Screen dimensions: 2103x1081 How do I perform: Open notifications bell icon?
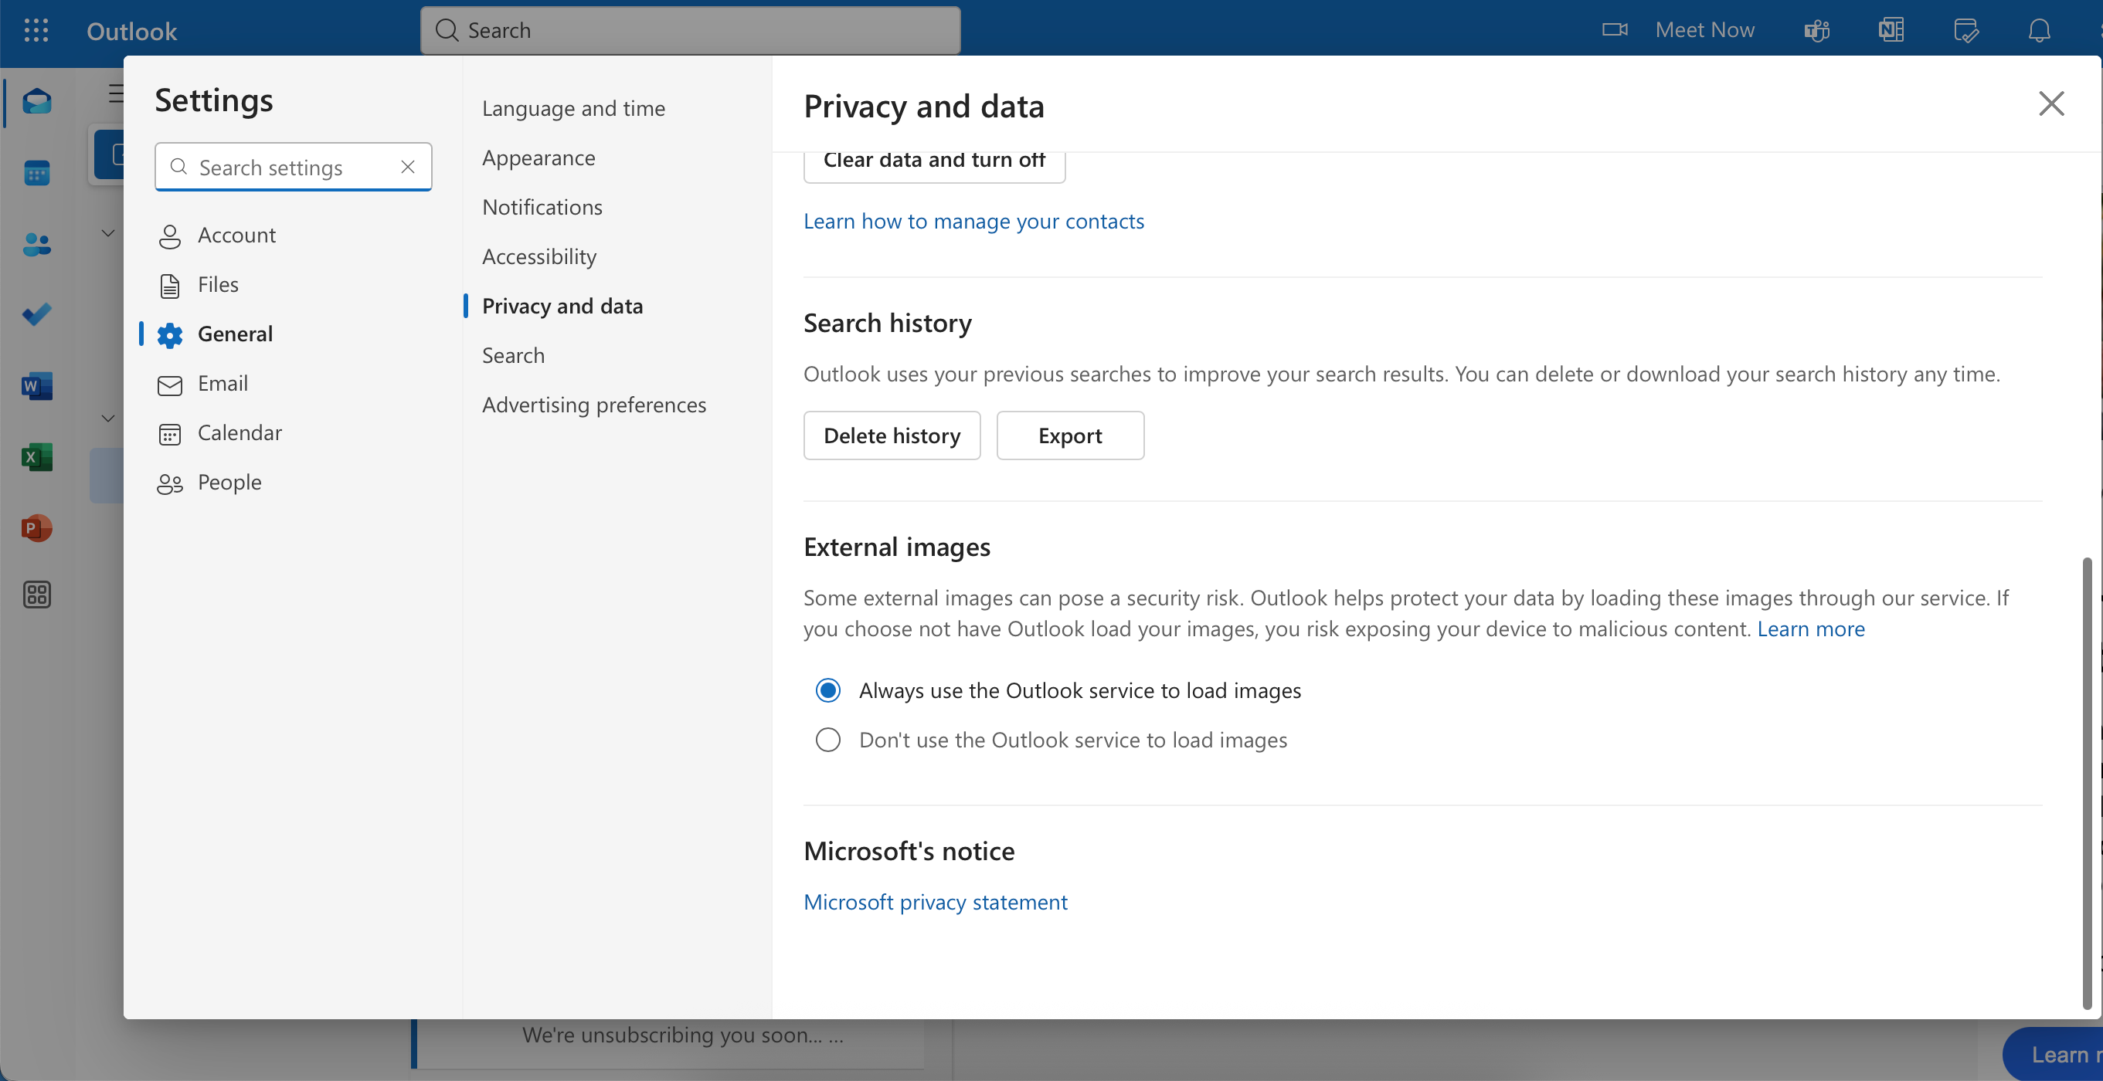2039,30
